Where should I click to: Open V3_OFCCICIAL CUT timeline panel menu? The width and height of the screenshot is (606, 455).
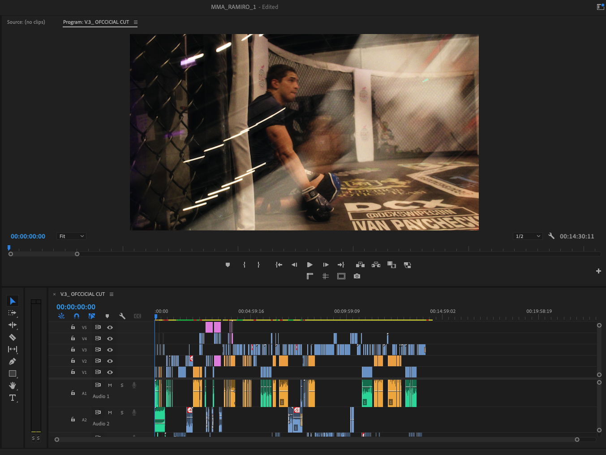pos(112,294)
